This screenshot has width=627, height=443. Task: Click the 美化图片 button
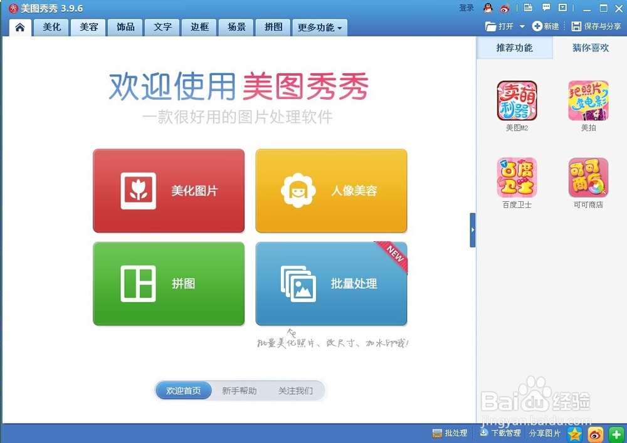coord(168,190)
